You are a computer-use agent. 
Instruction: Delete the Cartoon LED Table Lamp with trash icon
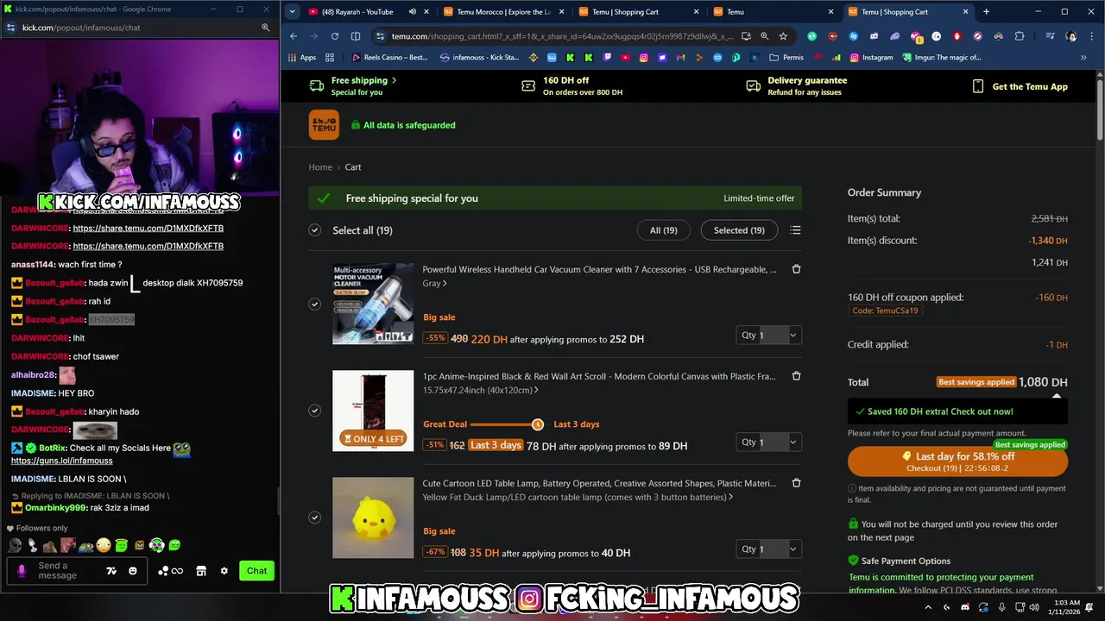pos(796,483)
